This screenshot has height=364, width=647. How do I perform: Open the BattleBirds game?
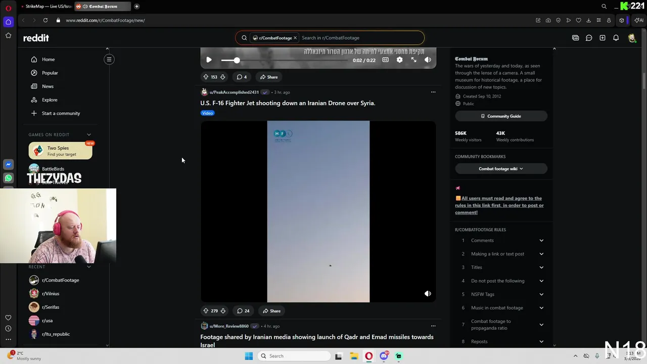pos(53,169)
